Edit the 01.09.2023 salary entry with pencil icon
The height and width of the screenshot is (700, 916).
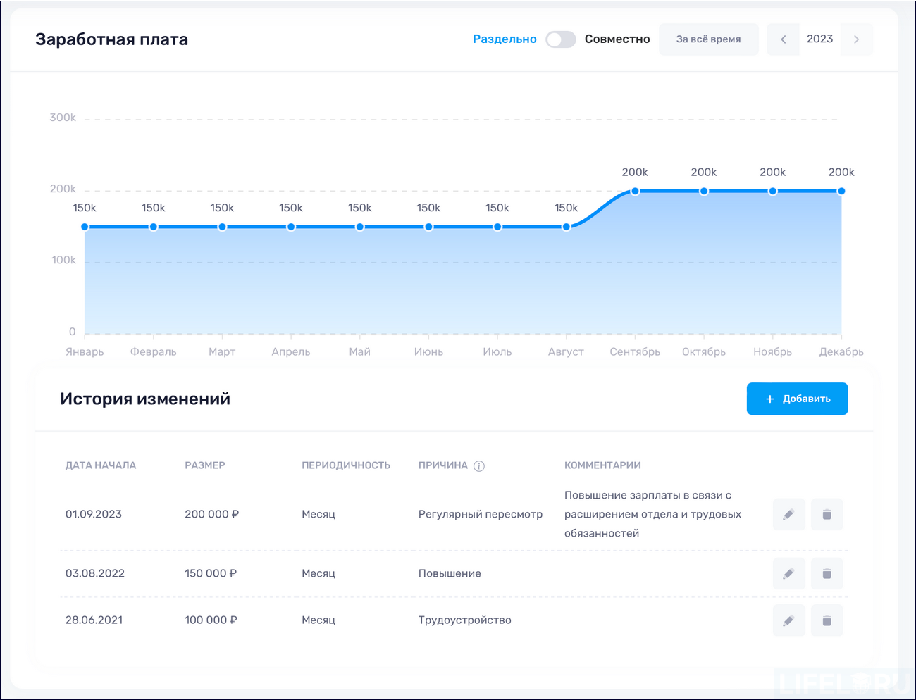point(788,514)
